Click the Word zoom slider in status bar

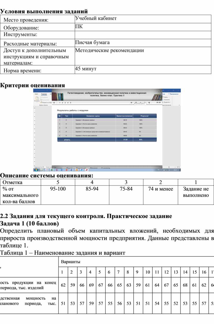click(x=168, y=167)
